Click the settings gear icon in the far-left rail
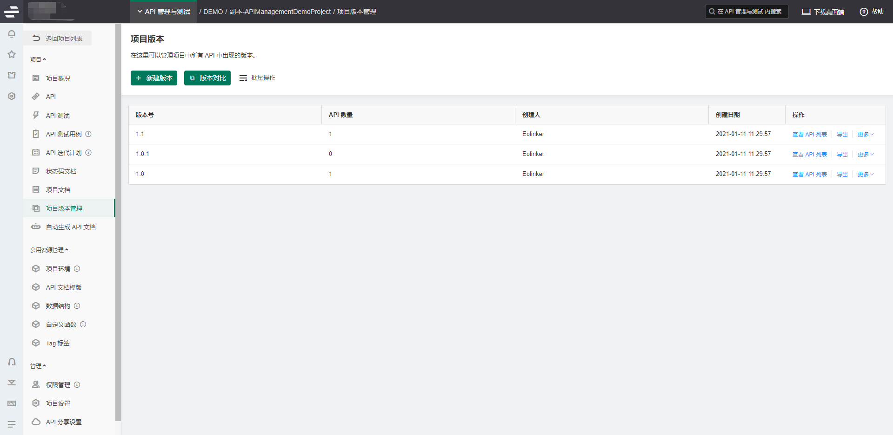Screen dimensions: 893x435 12,96
